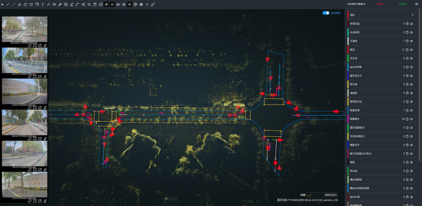Viewport: 422px width, 206px height.
Task: Toggle visibility of the 停止线 layer
Action: [411, 171]
